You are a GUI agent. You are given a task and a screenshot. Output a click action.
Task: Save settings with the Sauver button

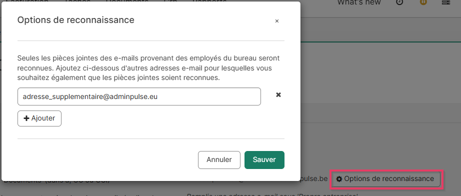click(264, 160)
